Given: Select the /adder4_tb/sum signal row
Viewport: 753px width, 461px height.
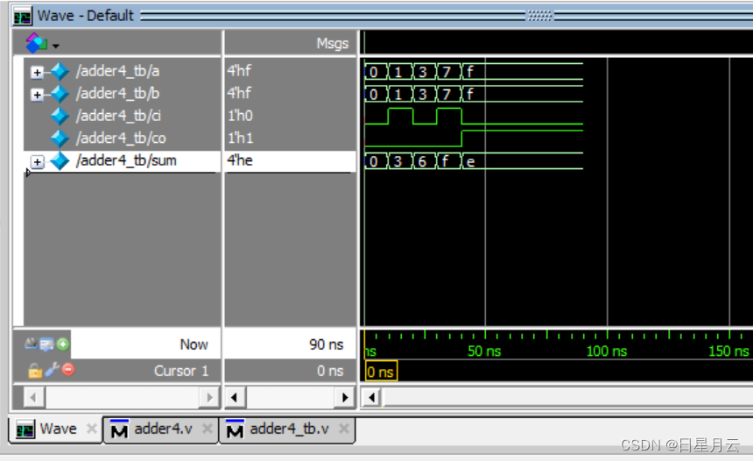Looking at the screenshot, I should pos(123,160).
